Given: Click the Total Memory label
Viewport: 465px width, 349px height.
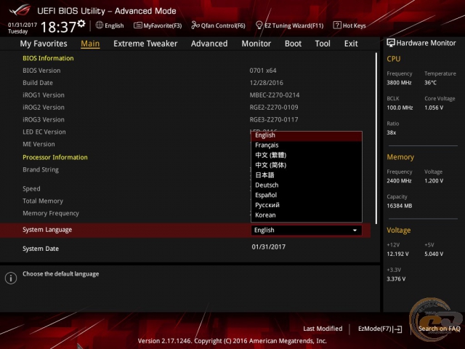Looking at the screenshot, I should point(43,201).
